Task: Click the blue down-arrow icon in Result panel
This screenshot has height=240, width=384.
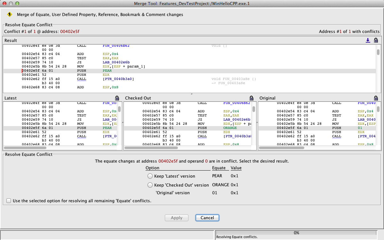Action: 368,40
